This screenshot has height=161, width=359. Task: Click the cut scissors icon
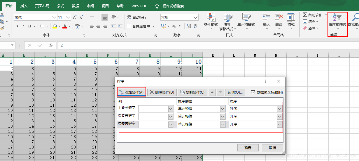(2, 15)
